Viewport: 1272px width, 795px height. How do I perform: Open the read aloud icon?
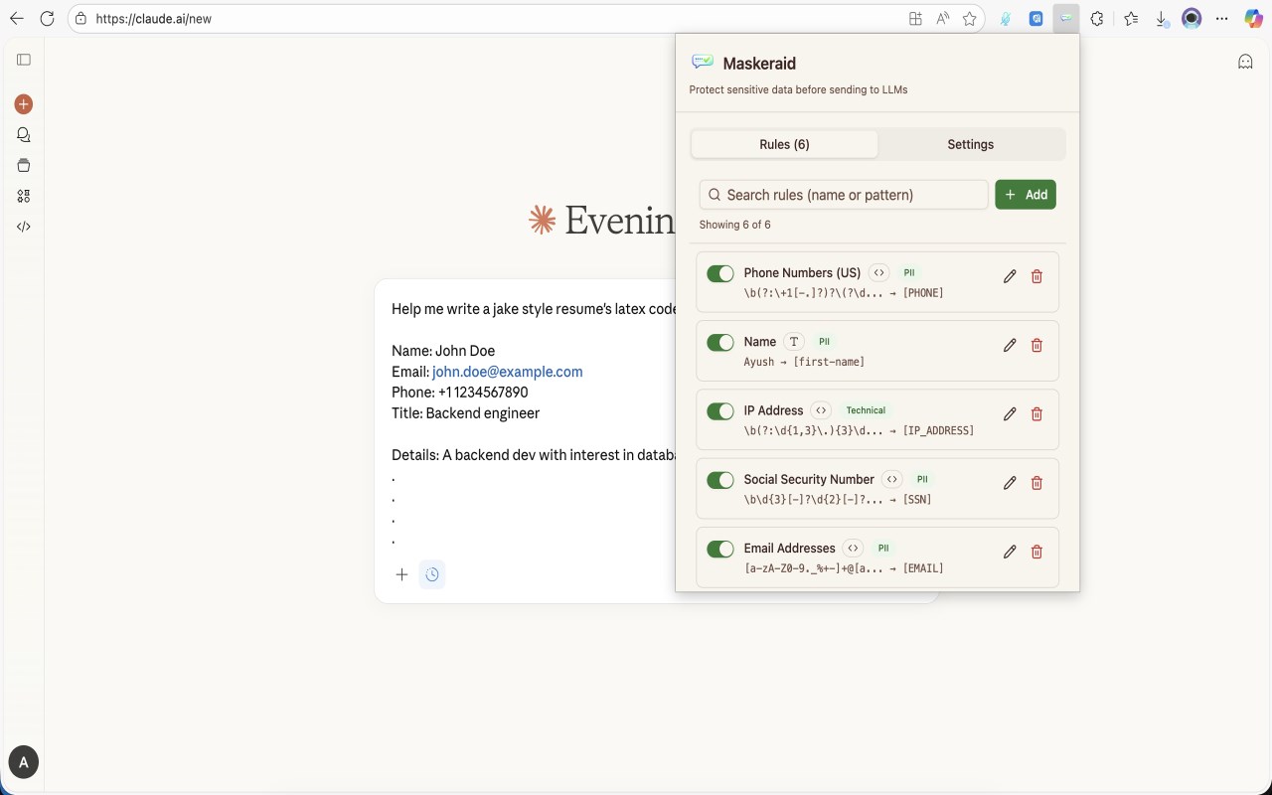942,18
